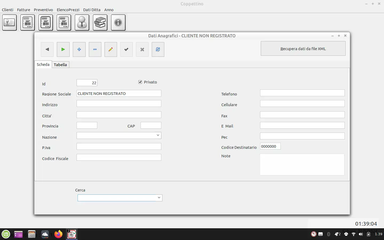Click the Recupera dati da file XML button
384x240 pixels.
(x=303, y=49)
